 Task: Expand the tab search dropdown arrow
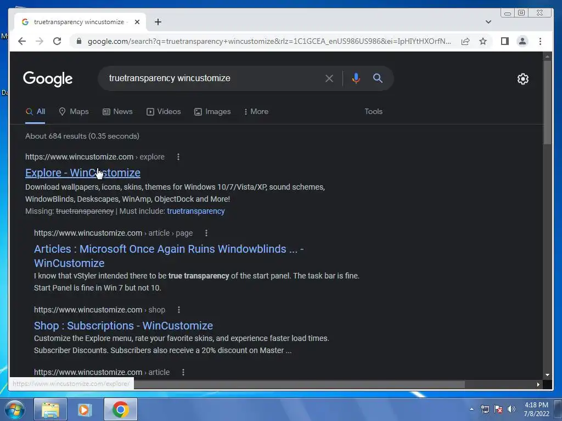click(488, 22)
